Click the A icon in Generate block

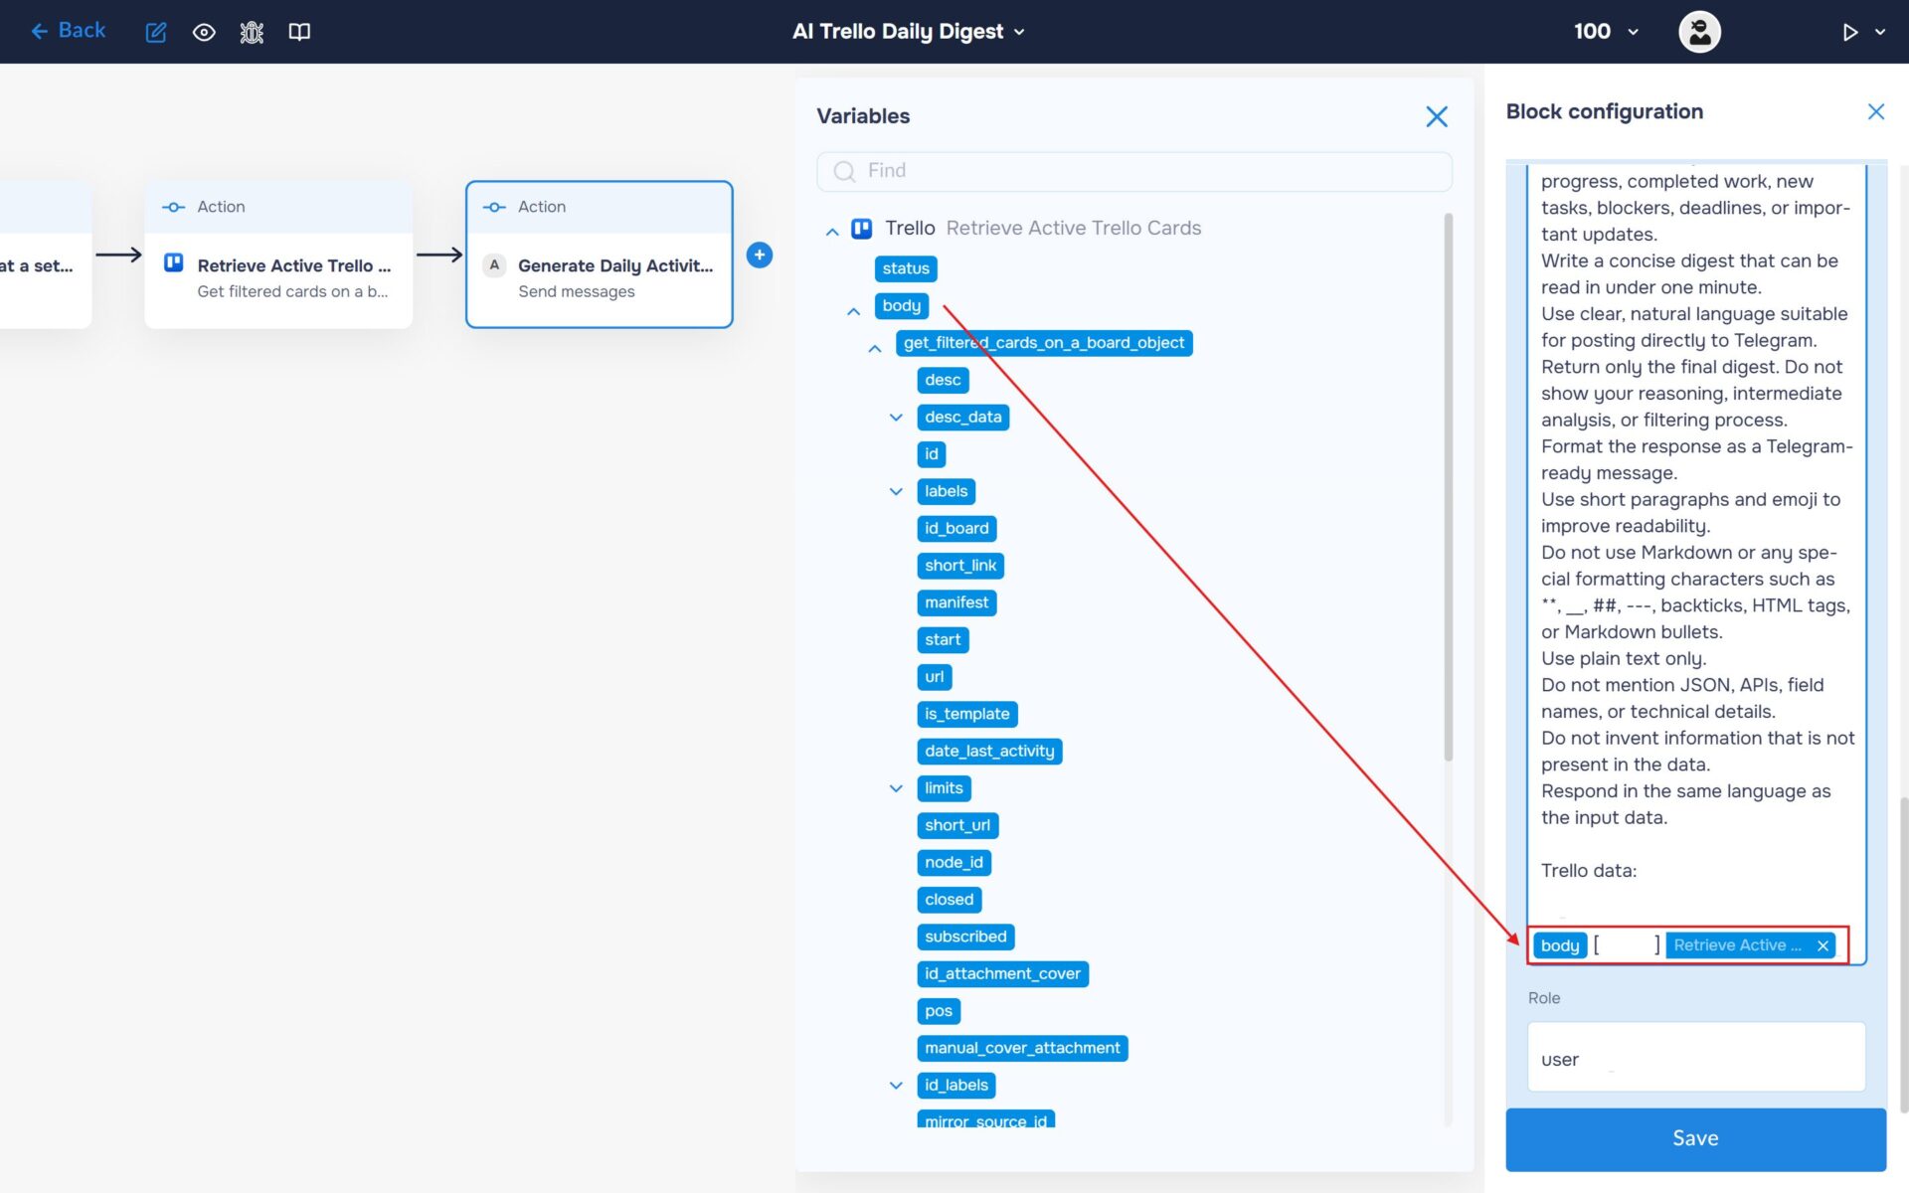coord(494,265)
